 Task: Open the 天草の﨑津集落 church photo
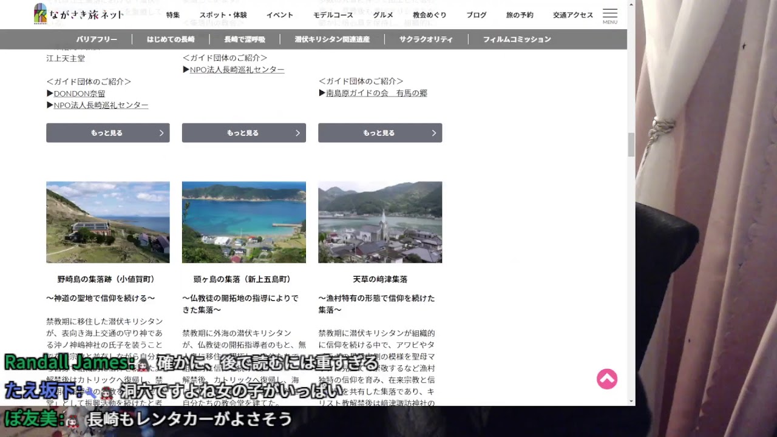[379, 222]
